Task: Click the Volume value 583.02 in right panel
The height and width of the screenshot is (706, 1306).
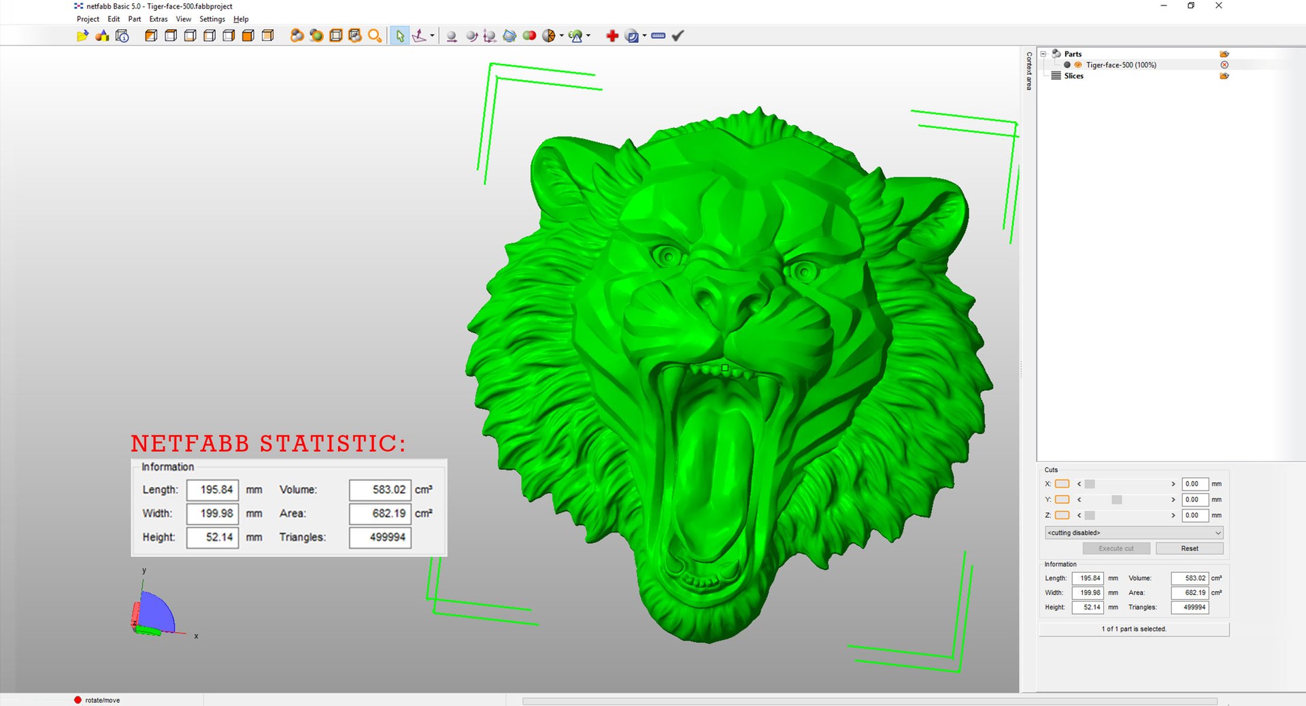Action: click(x=1190, y=578)
